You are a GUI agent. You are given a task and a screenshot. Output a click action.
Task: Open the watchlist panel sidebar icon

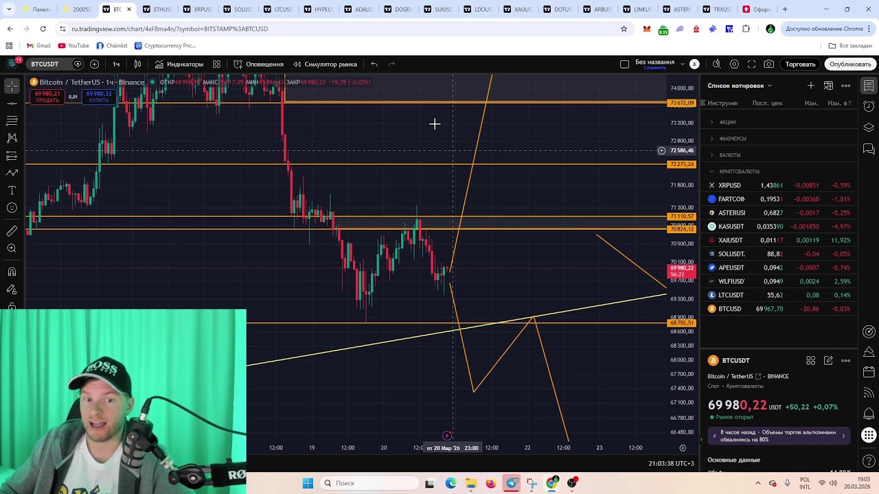tap(869, 86)
